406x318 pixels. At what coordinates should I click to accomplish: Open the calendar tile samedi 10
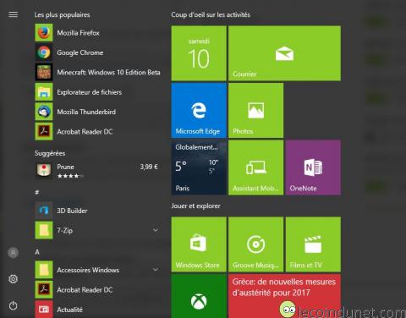pos(199,53)
